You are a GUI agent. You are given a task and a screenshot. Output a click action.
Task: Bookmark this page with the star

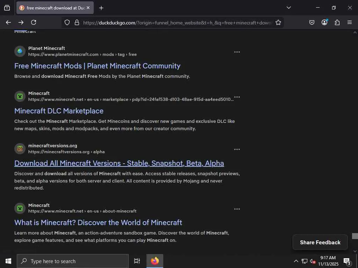(278, 22)
